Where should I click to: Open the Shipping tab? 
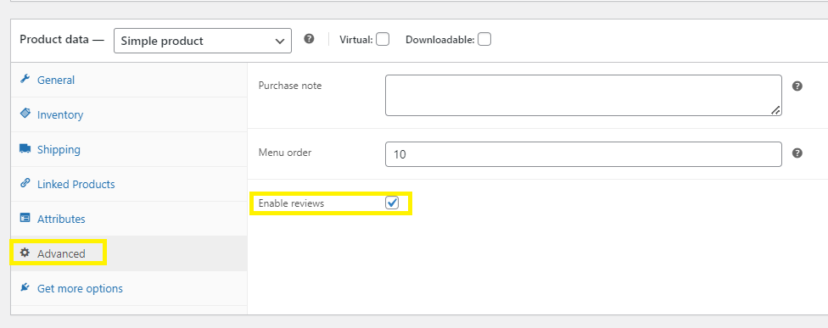pos(129,150)
